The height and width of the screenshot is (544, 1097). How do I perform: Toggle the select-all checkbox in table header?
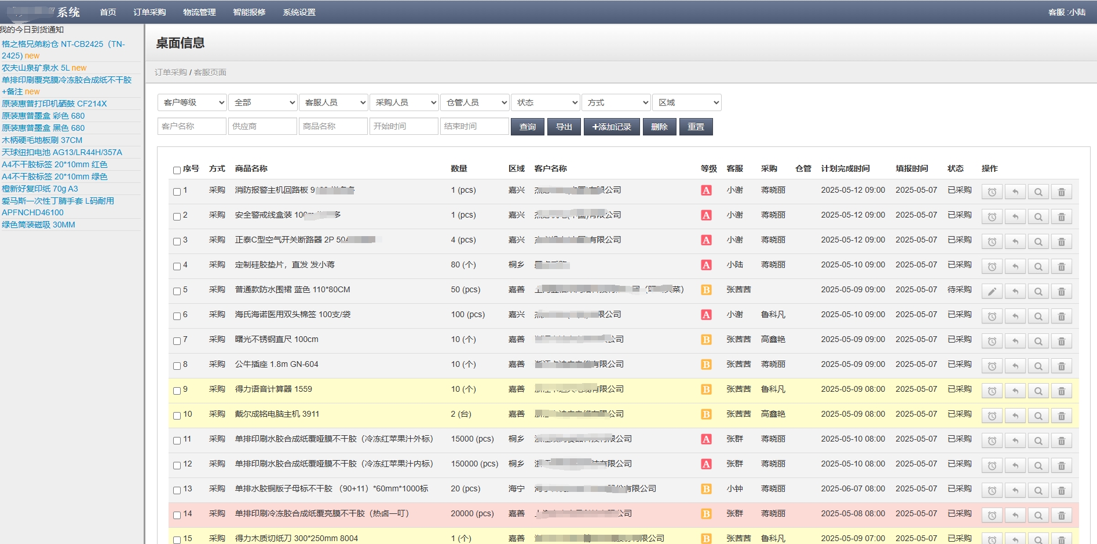[177, 170]
